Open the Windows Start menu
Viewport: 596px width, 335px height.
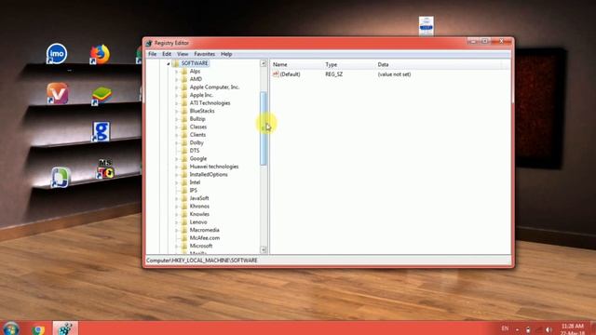coord(10,328)
